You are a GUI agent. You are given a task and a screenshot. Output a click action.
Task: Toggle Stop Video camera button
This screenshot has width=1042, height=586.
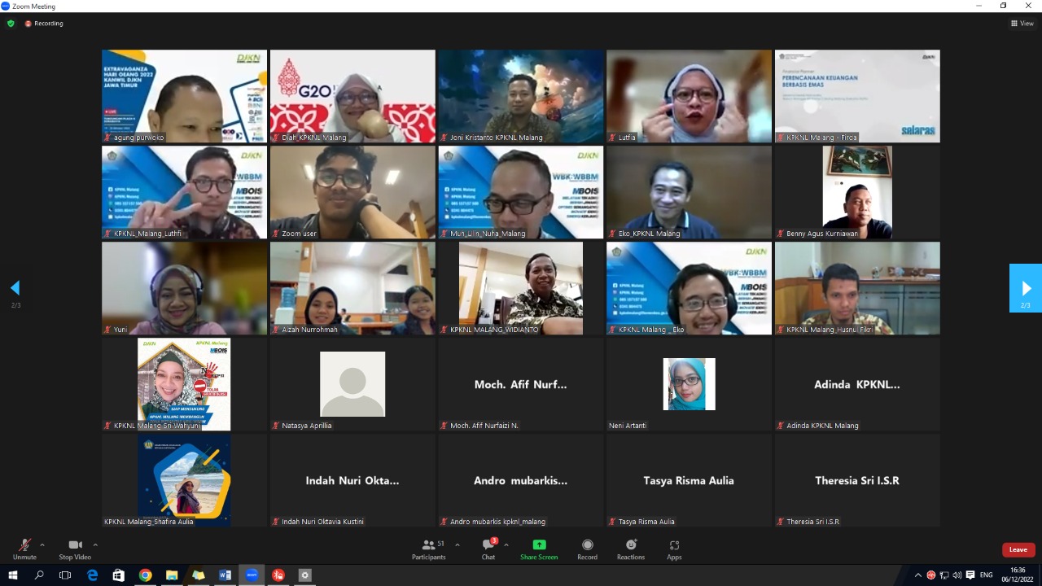pyautogui.click(x=76, y=549)
